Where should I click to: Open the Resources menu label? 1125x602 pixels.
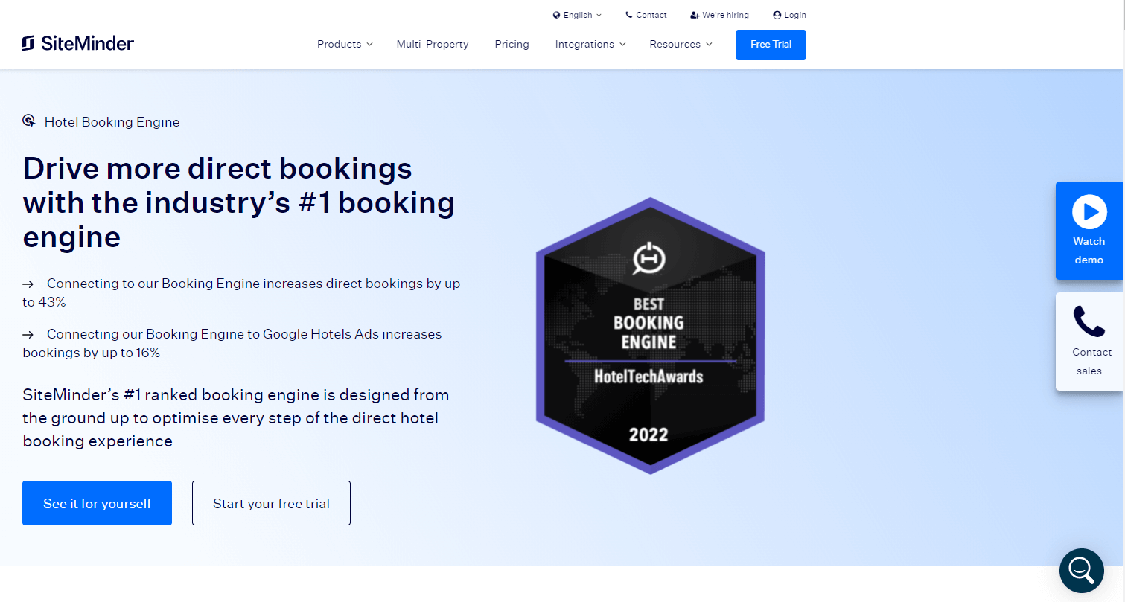click(x=675, y=44)
